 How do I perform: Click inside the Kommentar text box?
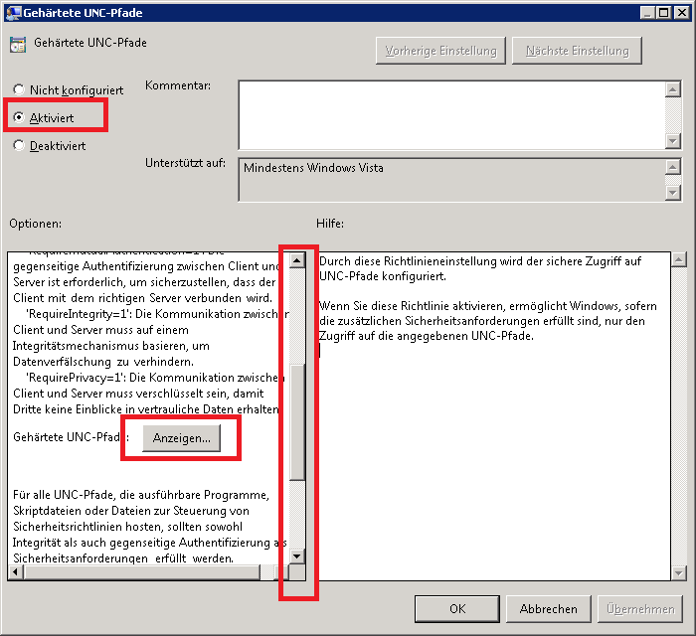tap(447, 114)
